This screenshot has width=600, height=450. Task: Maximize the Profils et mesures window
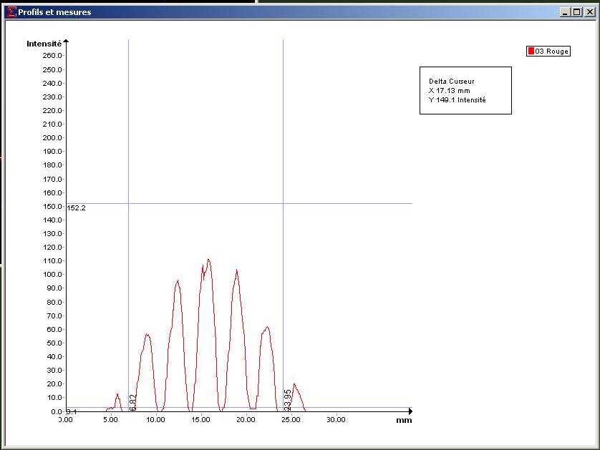coord(576,12)
